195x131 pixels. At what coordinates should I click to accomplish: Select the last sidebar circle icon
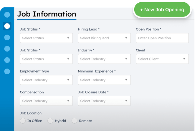point(7,71)
